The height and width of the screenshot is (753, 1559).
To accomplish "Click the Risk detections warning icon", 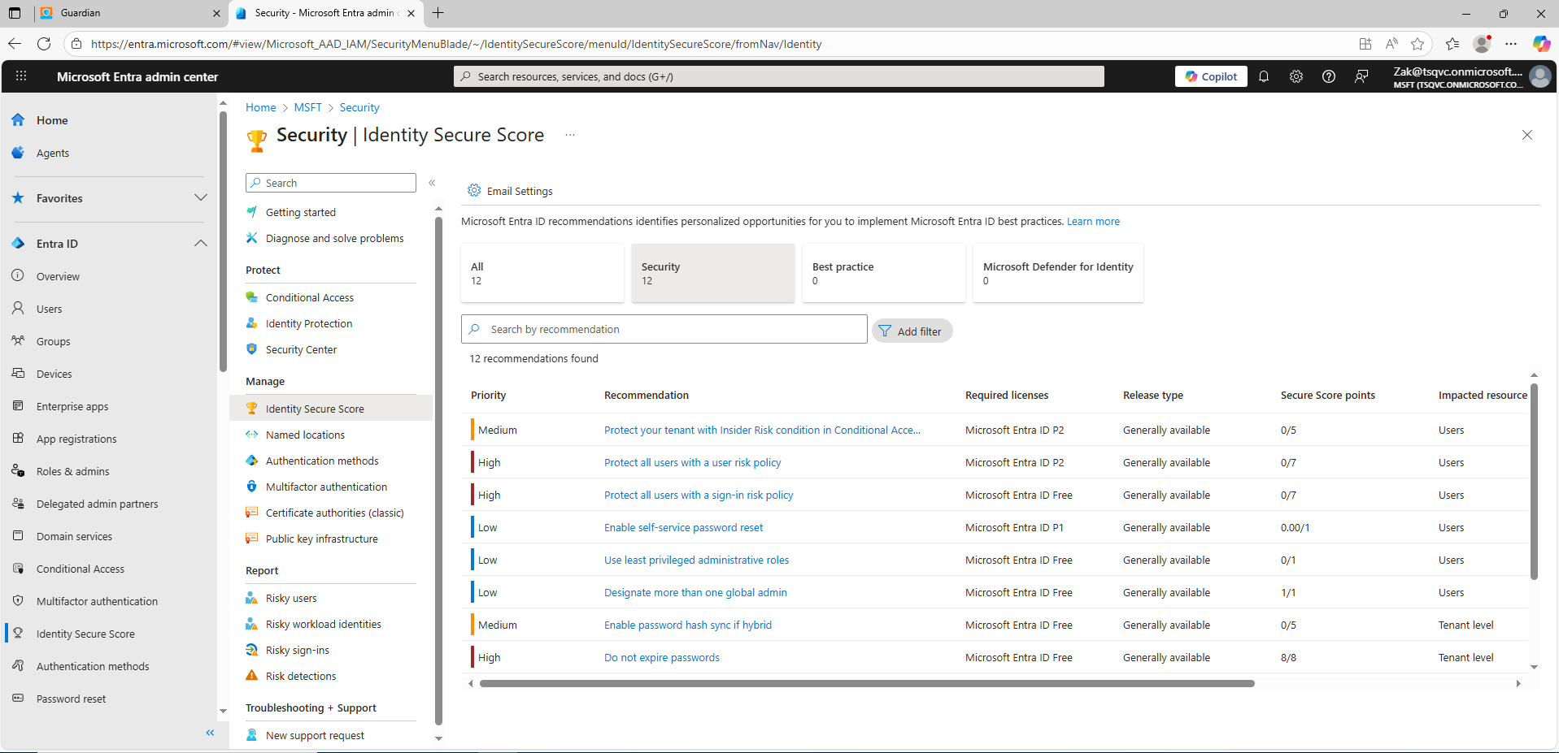I will point(252,676).
